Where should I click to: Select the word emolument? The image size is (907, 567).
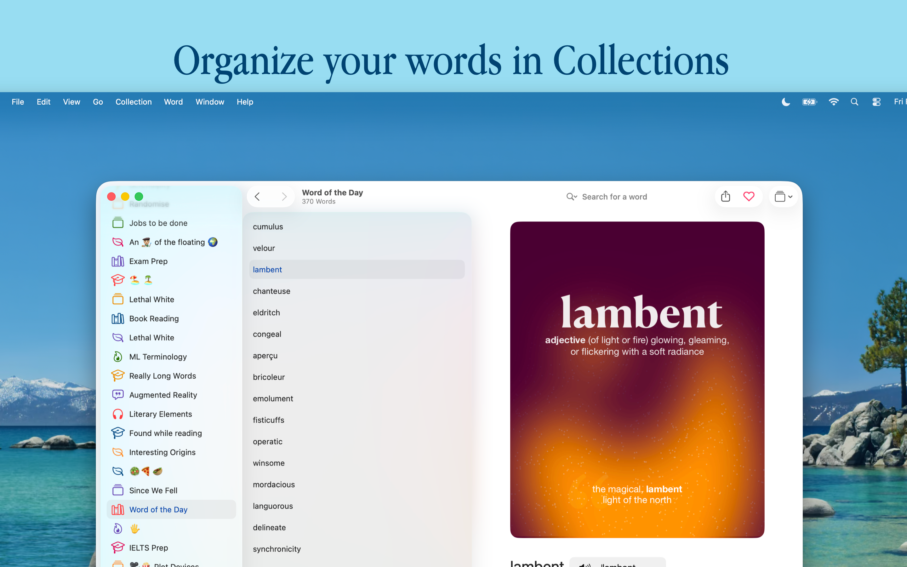(x=357, y=398)
